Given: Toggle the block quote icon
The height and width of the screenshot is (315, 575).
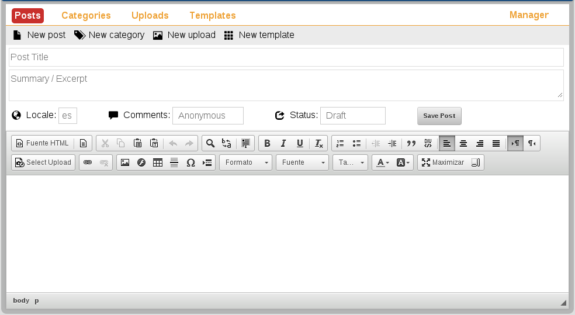Looking at the screenshot, I should [411, 143].
